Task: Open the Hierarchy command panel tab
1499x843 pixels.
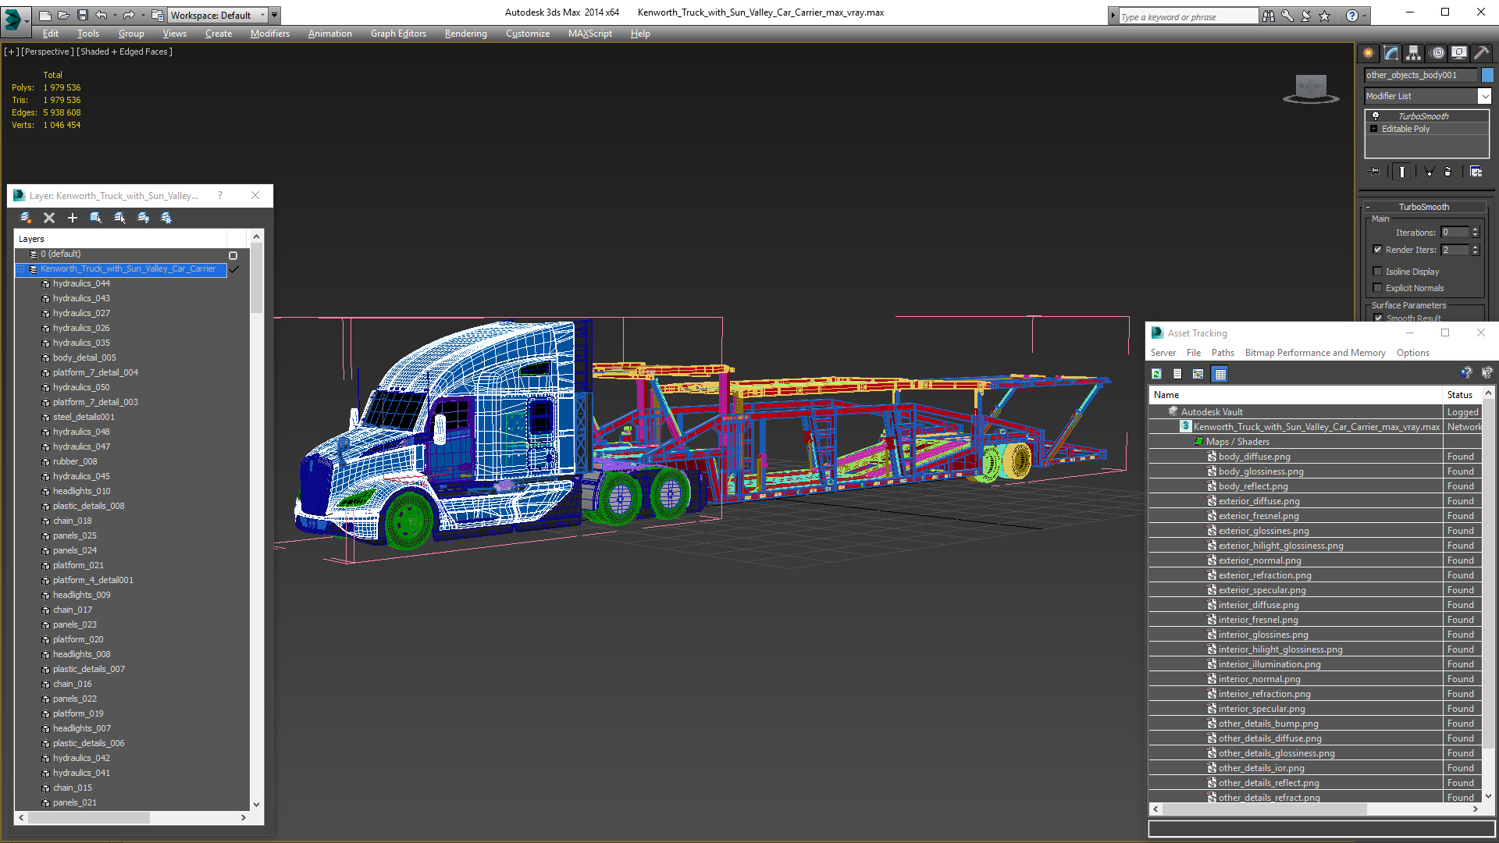Action: point(1414,53)
